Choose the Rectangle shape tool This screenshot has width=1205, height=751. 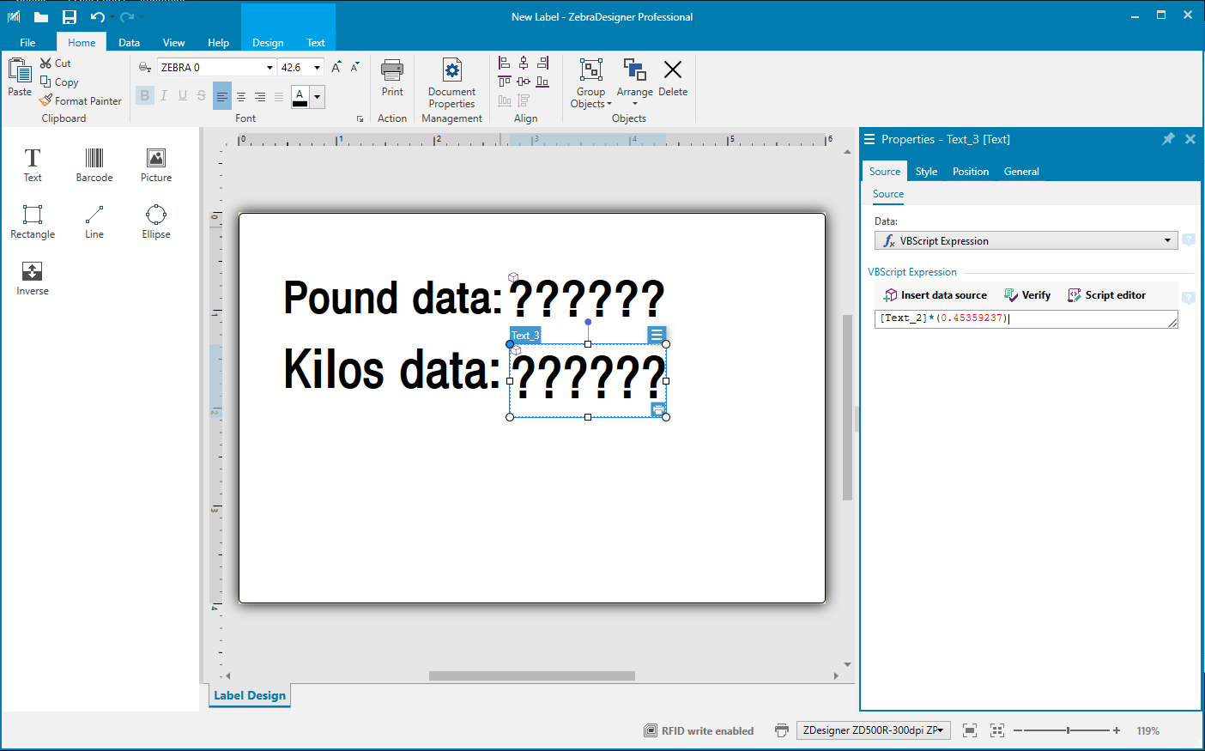click(x=33, y=221)
